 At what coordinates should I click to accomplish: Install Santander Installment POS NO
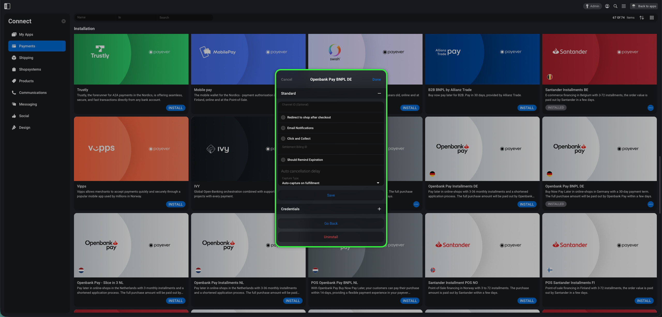click(527, 301)
